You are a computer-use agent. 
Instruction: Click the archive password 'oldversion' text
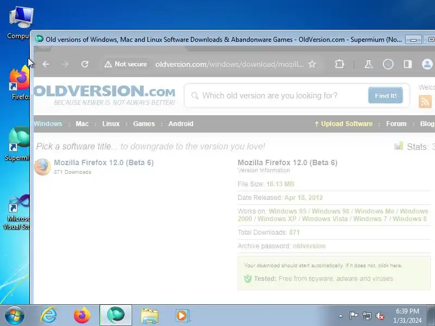pyautogui.click(x=309, y=246)
